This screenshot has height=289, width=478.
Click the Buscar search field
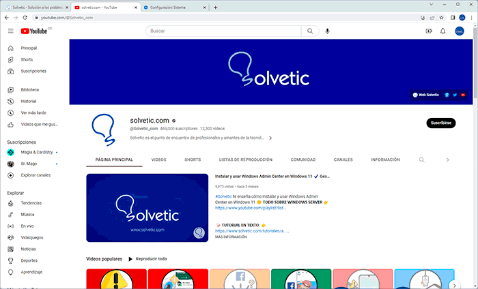[223, 31]
